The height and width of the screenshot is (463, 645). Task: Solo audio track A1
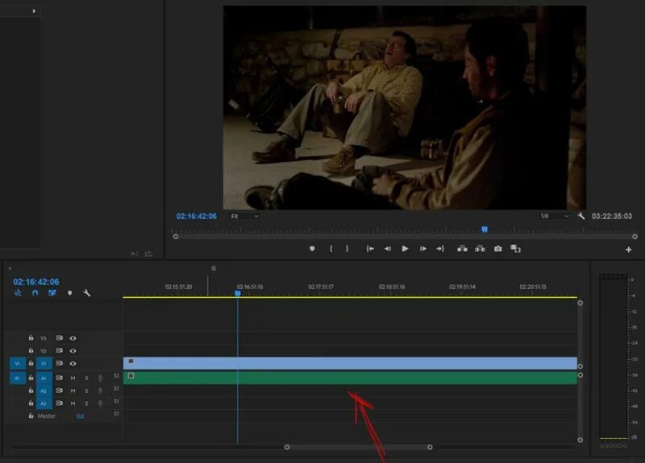[86, 378]
